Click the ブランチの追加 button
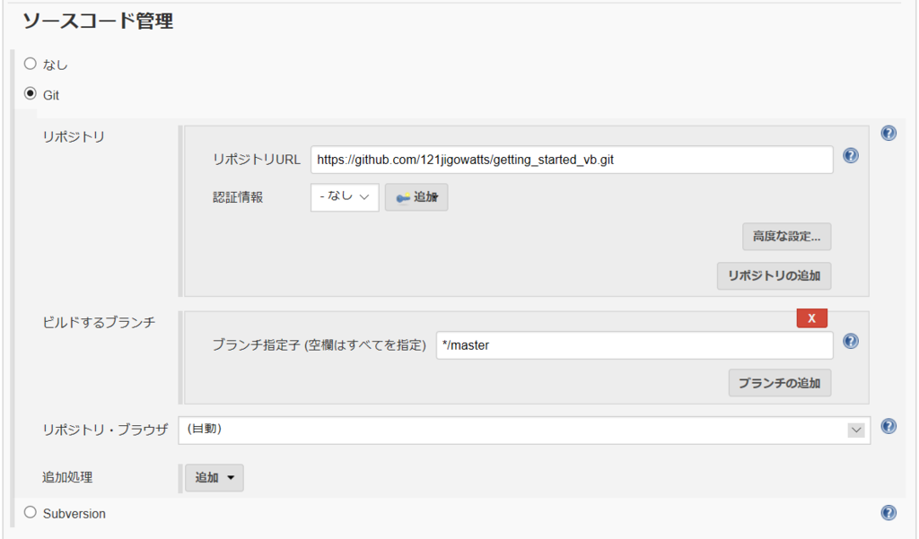 click(x=780, y=383)
